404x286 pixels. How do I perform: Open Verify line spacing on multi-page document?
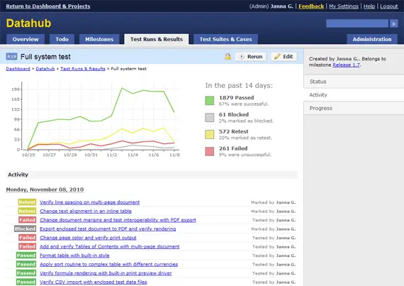(90, 202)
